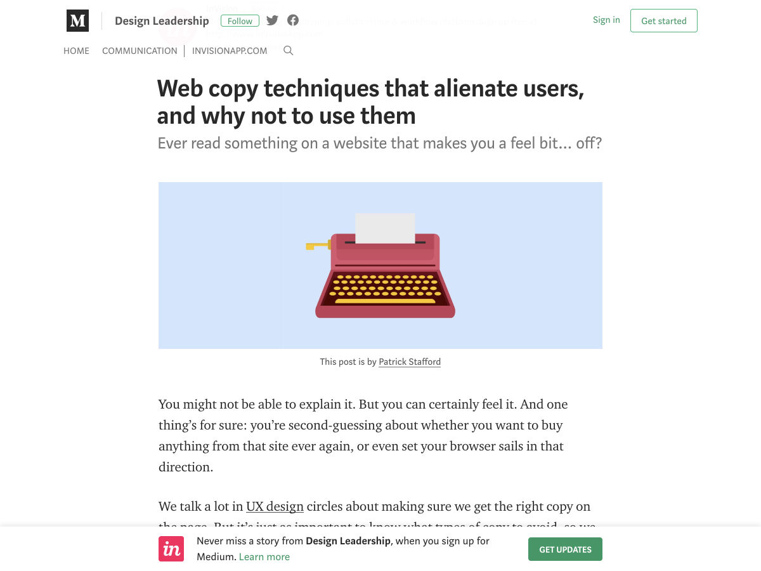Viewport: 761px width, 571px height.
Task: Click the search magnifier icon
Action: (289, 51)
